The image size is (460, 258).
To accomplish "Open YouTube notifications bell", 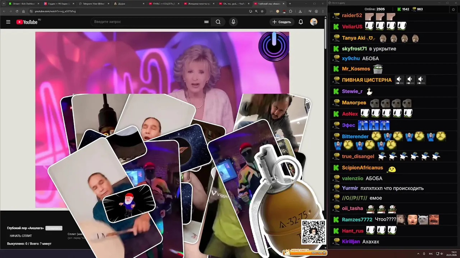I will click(301, 22).
